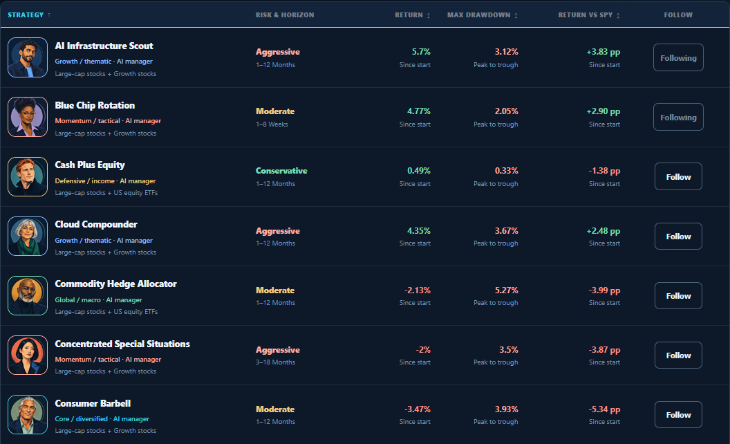Click the 1–8 Weeks horizon text

[272, 124]
